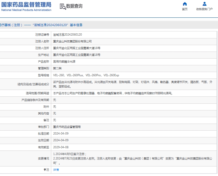Click the 国家药品监督管理局 logo

click(26, 6)
